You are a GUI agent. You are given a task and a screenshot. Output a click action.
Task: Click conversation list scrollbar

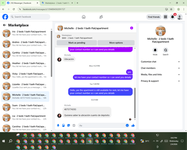[x=51, y=54]
